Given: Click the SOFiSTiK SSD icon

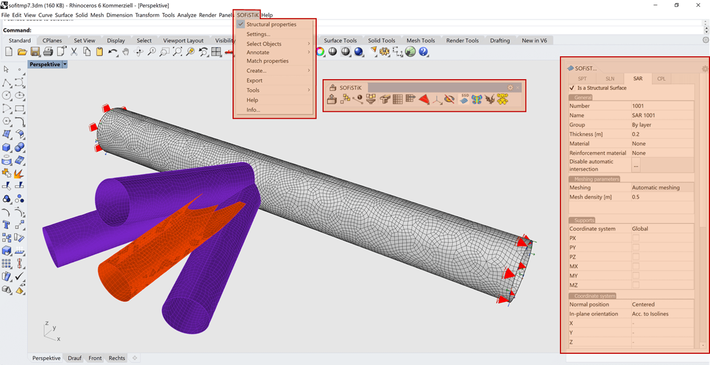Looking at the screenshot, I should 464,99.
